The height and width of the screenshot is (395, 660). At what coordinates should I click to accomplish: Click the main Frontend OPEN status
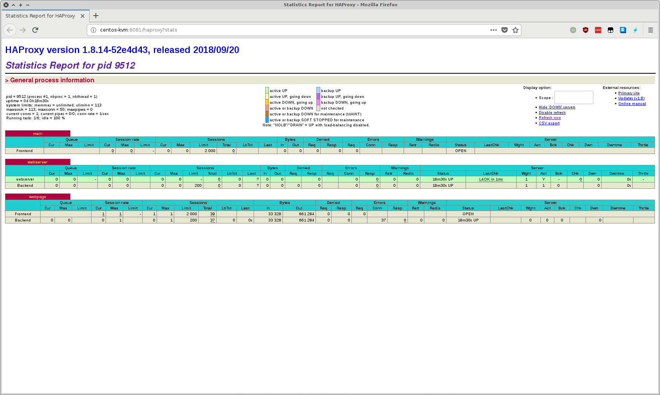pos(461,151)
